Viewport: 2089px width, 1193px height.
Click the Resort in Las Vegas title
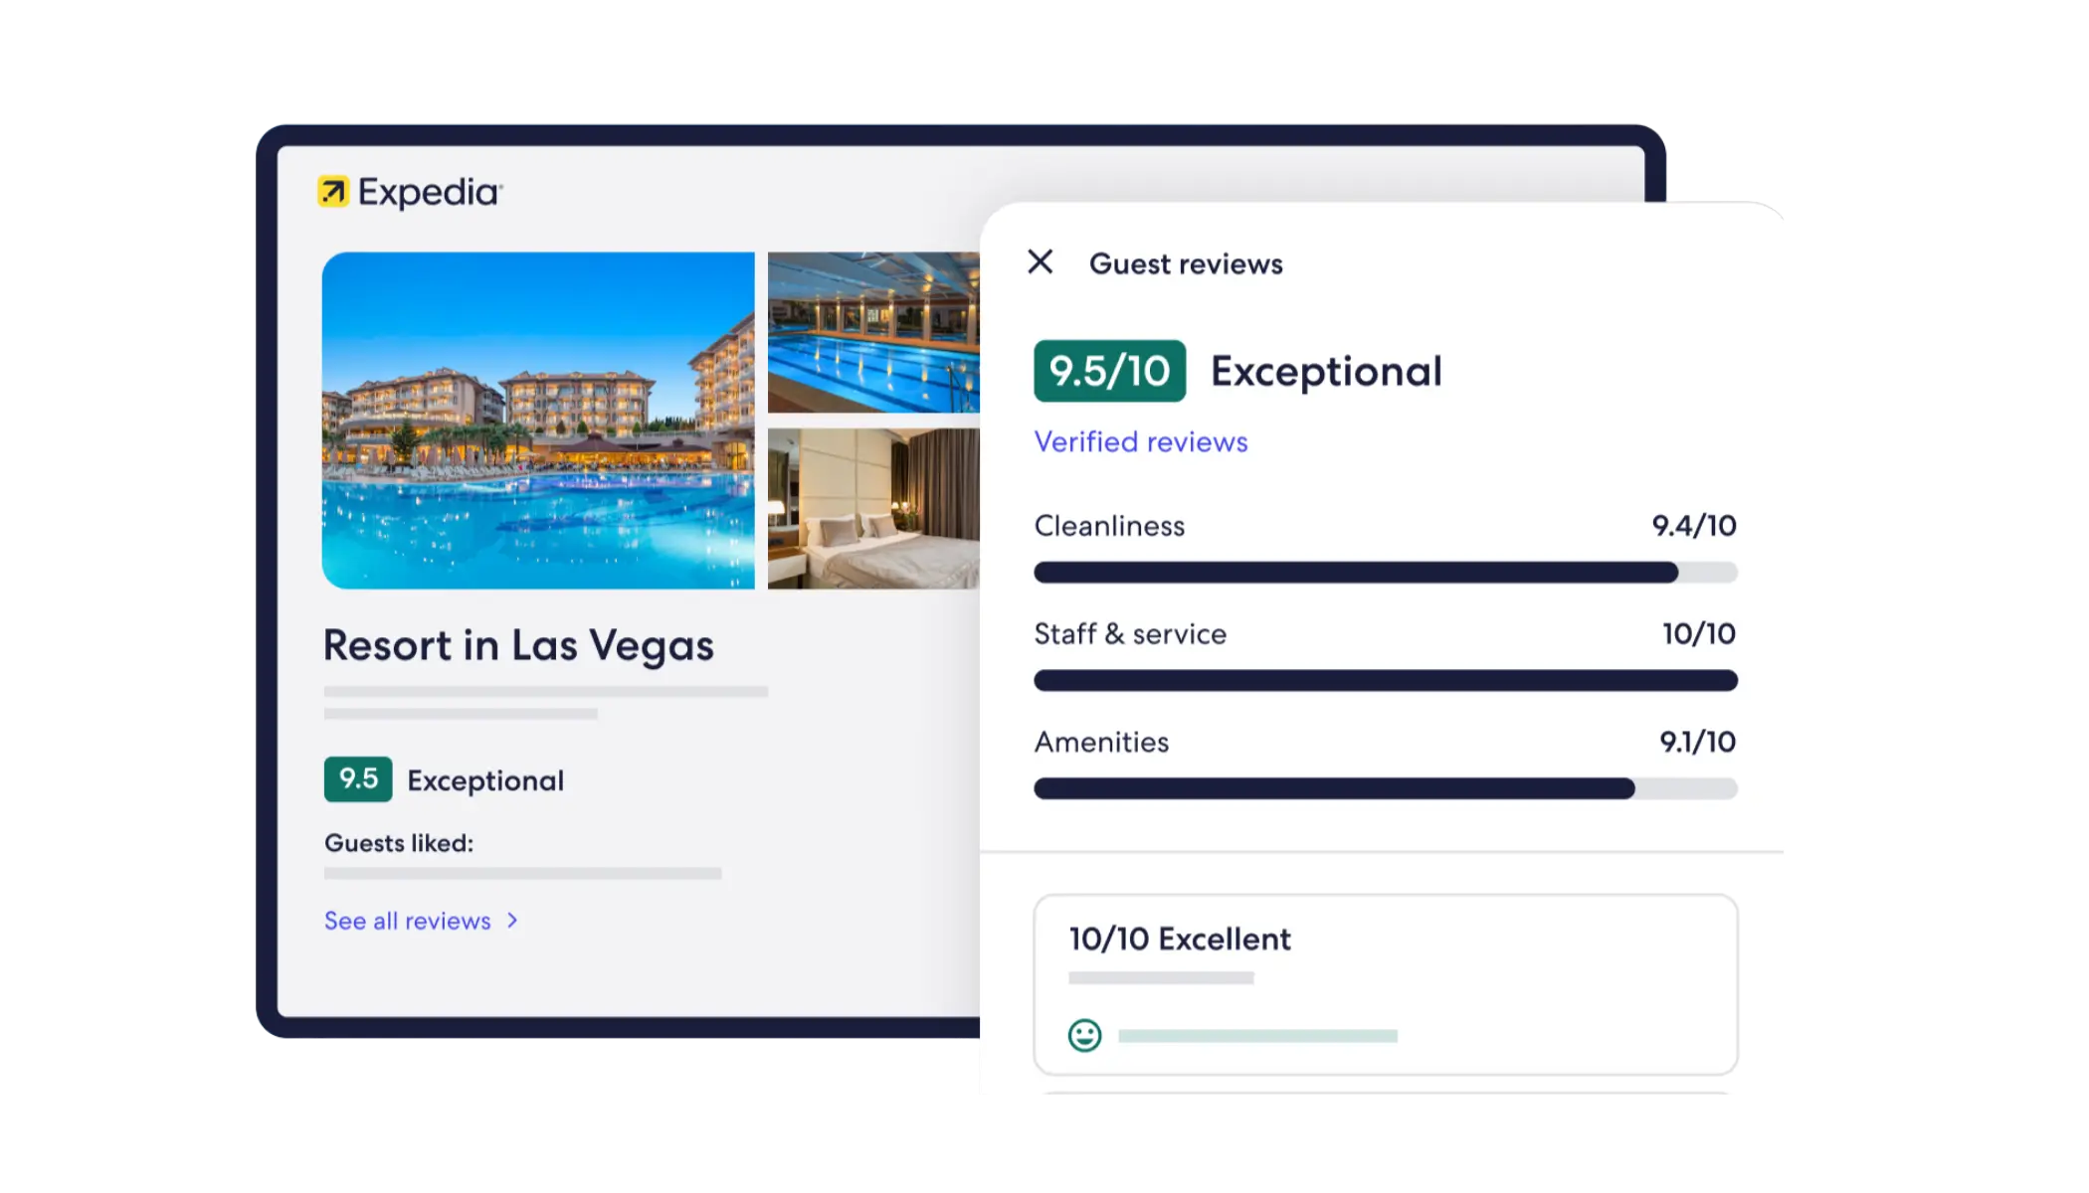517,646
